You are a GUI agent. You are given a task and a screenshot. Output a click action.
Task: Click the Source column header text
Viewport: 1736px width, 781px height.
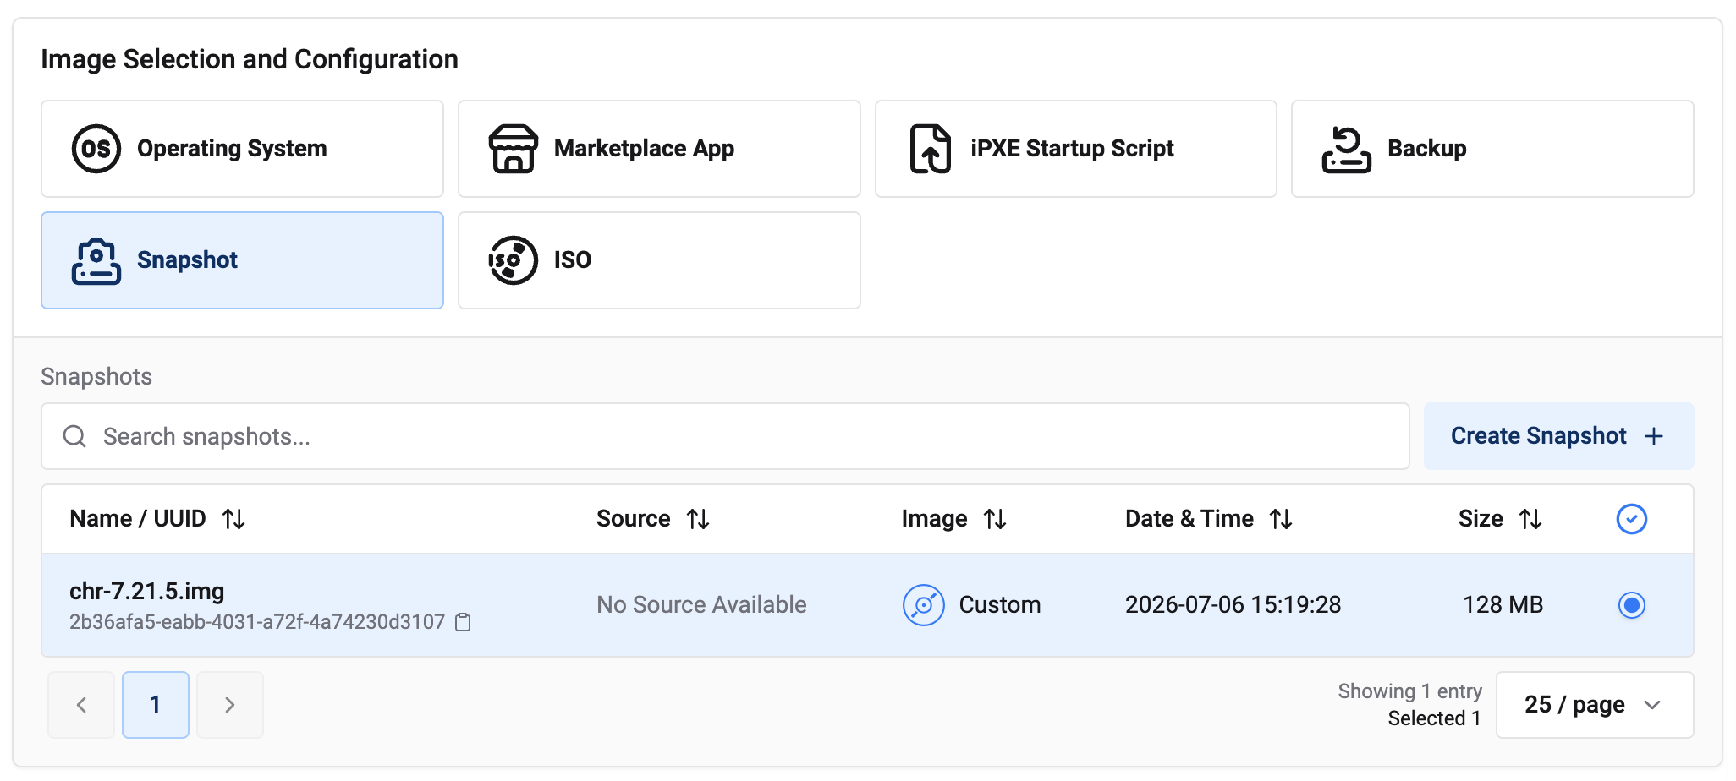[x=634, y=519]
